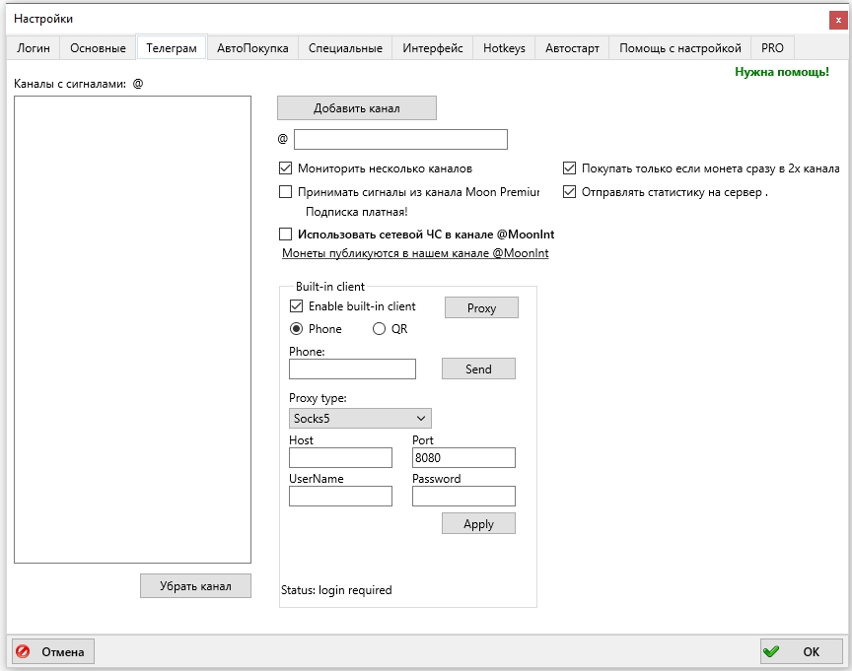Toggle Мониторить несколько каналов checkbox
Viewport: 852px width, 671px height.
[x=285, y=168]
